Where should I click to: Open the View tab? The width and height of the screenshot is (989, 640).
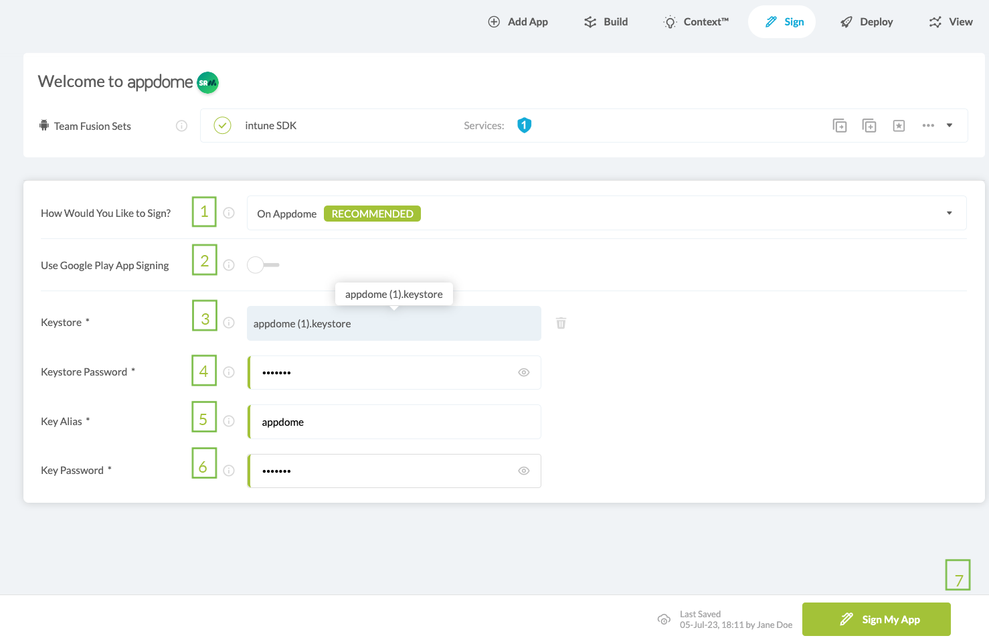pyautogui.click(x=951, y=22)
